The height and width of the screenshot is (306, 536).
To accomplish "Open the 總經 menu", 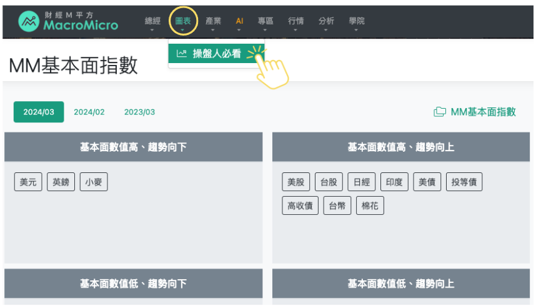I will [152, 21].
